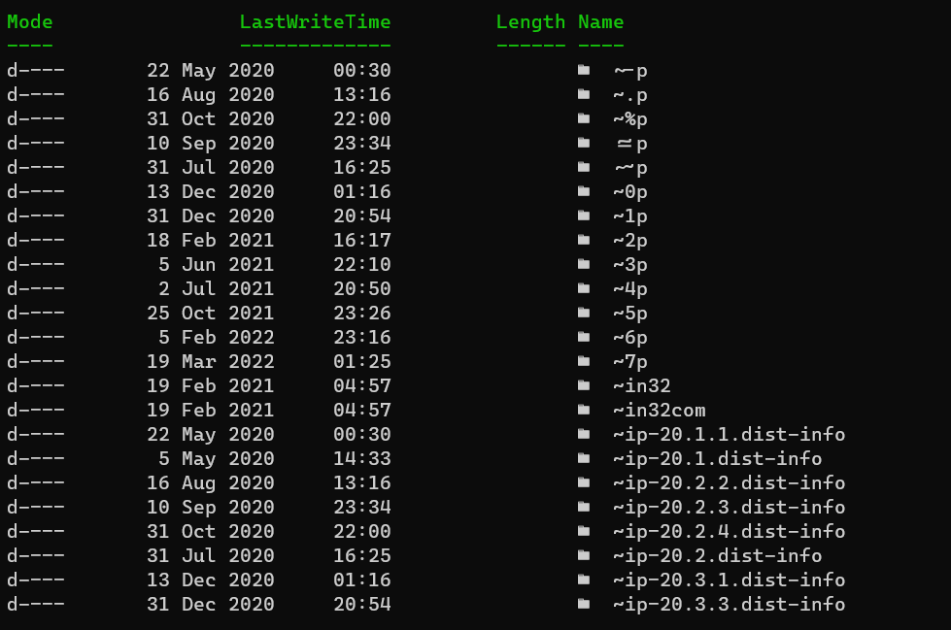Click the ~in32 directory name

pos(641,385)
